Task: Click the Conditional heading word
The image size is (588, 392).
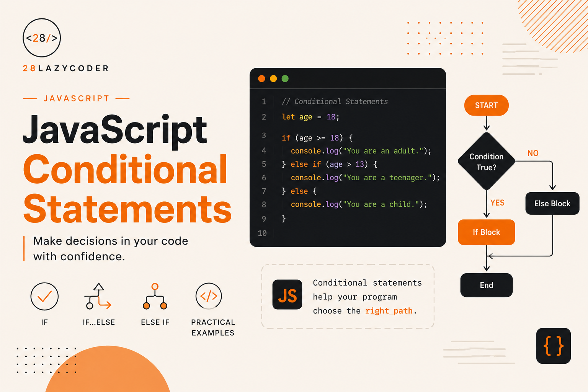Action: [125, 169]
